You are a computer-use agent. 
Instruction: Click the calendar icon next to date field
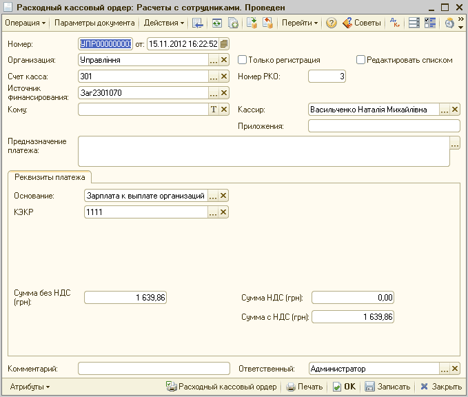click(224, 44)
